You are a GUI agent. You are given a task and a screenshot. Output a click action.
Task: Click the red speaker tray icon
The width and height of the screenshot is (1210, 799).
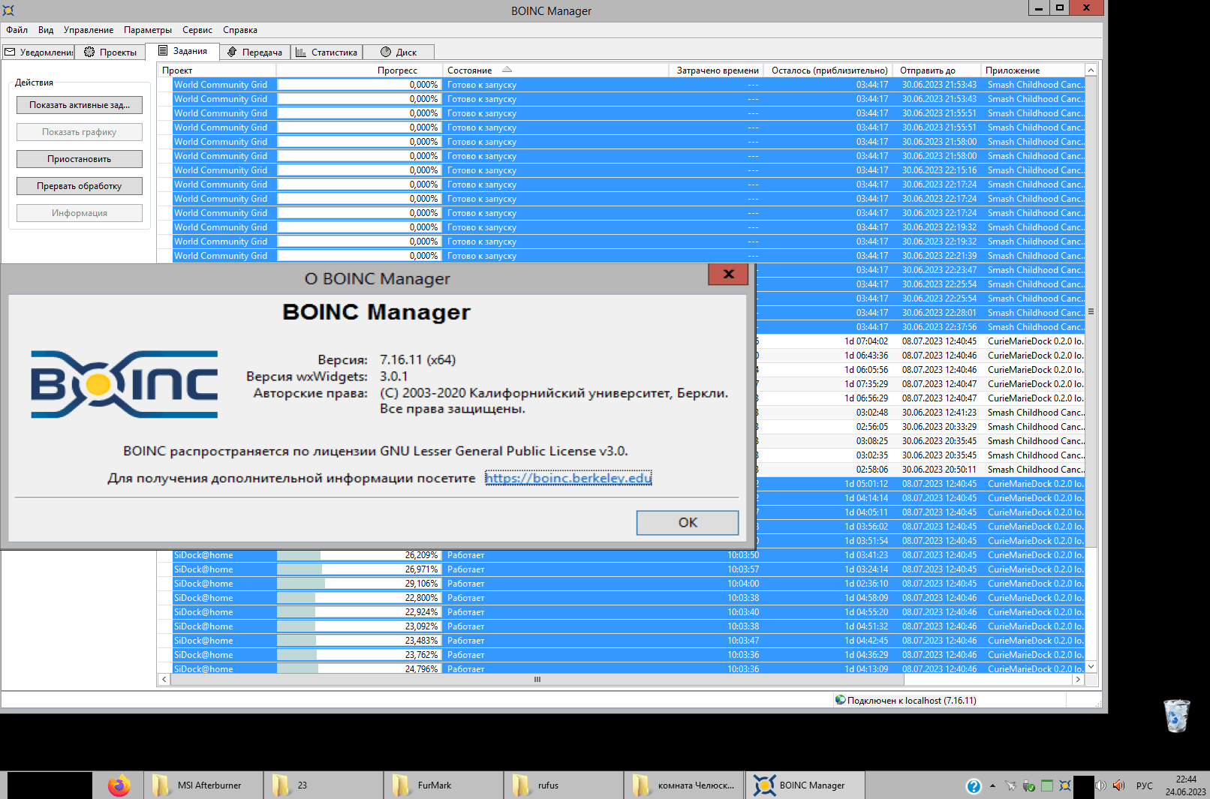tap(1118, 785)
